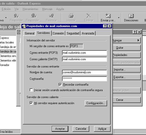Click help button in accounts dialog behind
The height and width of the screenshot is (135, 146).
pyautogui.click(x=135, y=32)
